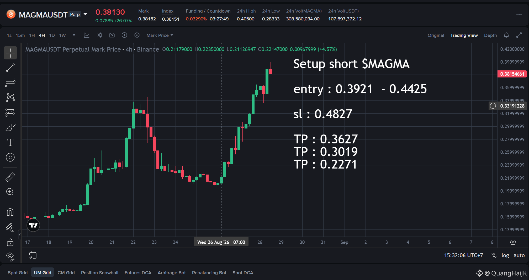Screen dimensions: 529x280
Task: Open the MAGMAUSDT pair selector dropdown
Action: pos(85,14)
